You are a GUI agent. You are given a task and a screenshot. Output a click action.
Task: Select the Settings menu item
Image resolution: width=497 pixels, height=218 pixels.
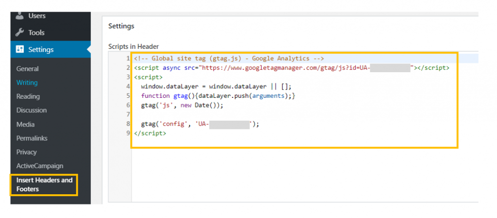(x=50, y=50)
